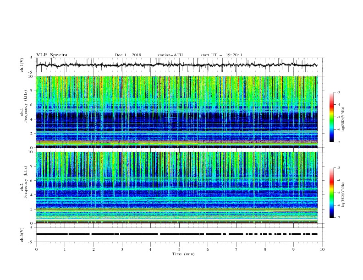Click the time-axis tick label "5"

coord(179,249)
